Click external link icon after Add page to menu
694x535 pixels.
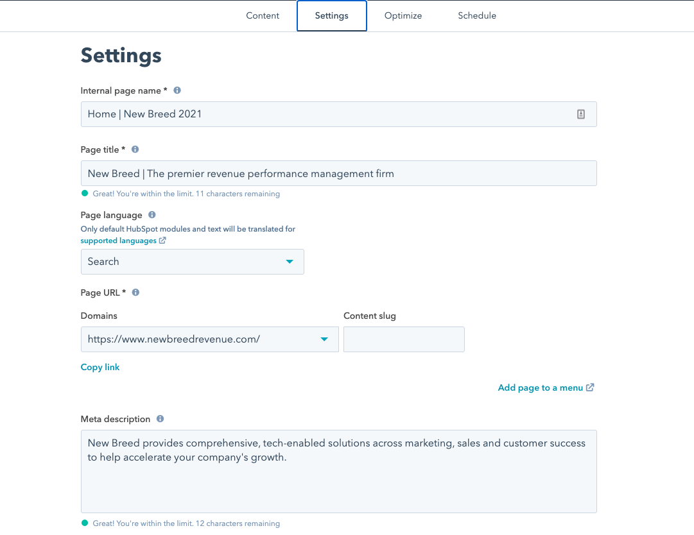point(590,387)
